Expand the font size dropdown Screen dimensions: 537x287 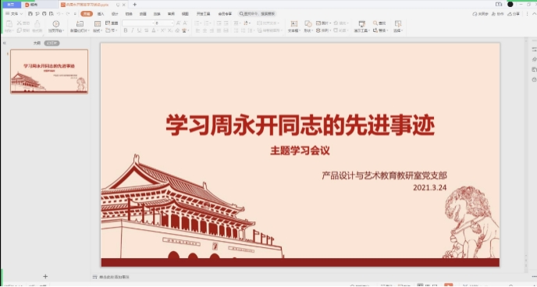[172, 23]
